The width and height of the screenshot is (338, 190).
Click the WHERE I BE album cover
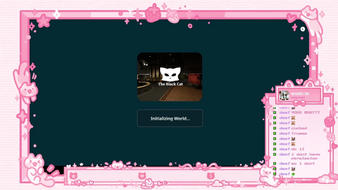click(284, 96)
